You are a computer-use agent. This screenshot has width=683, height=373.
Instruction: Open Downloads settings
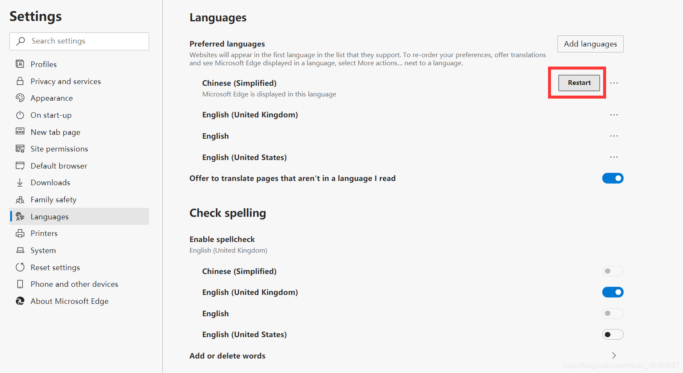[79, 183]
